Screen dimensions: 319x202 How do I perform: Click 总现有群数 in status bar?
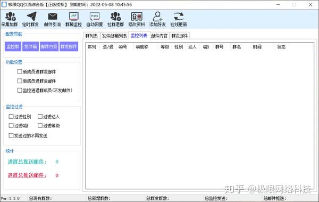coord(40,198)
